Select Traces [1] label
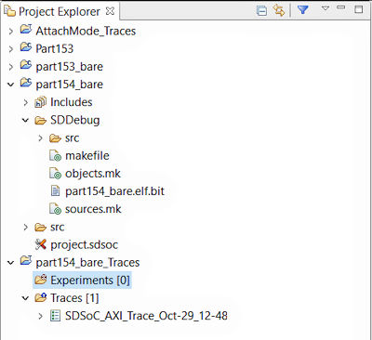The image size is (372, 340). pos(74,298)
